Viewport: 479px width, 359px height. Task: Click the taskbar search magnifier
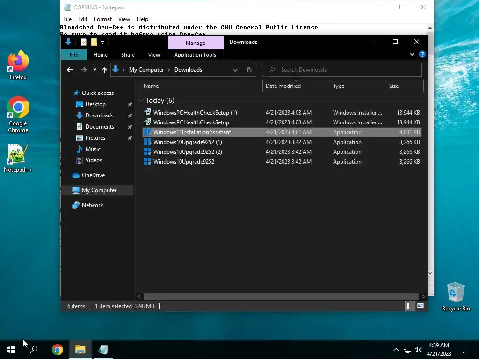34,350
